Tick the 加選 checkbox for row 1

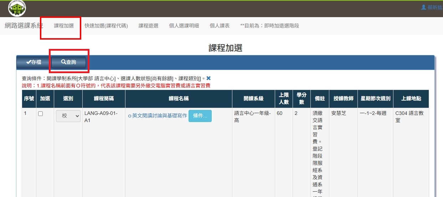[x=41, y=113]
